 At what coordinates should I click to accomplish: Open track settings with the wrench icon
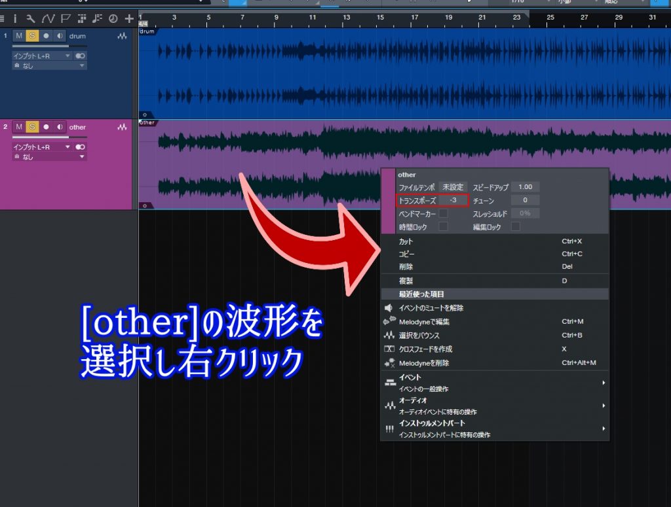point(30,18)
